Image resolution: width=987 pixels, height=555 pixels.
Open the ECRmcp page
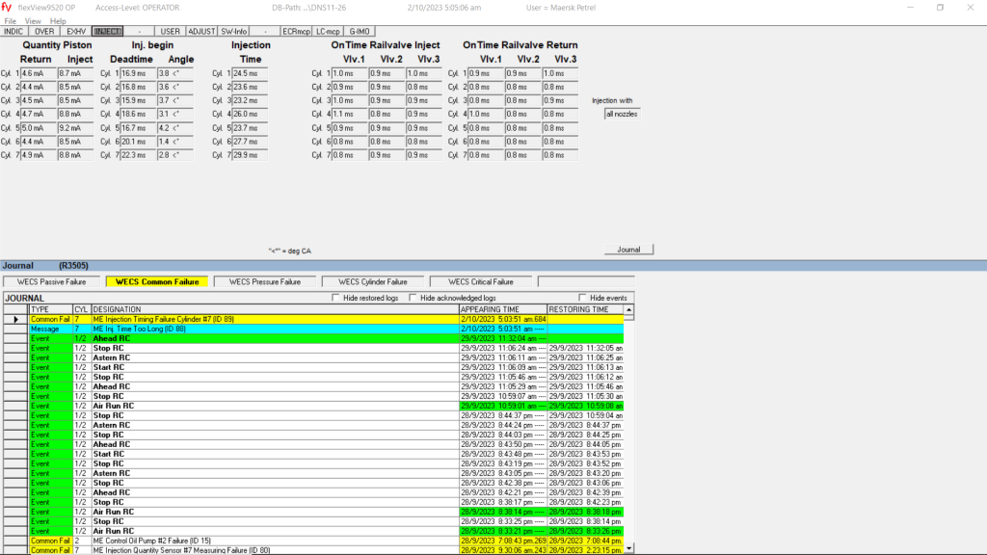click(296, 31)
